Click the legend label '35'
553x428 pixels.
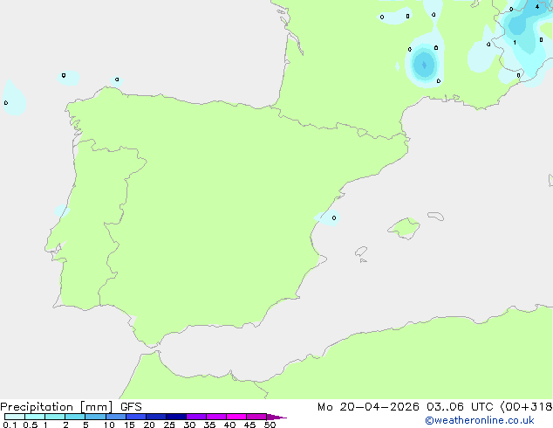pos(209,425)
